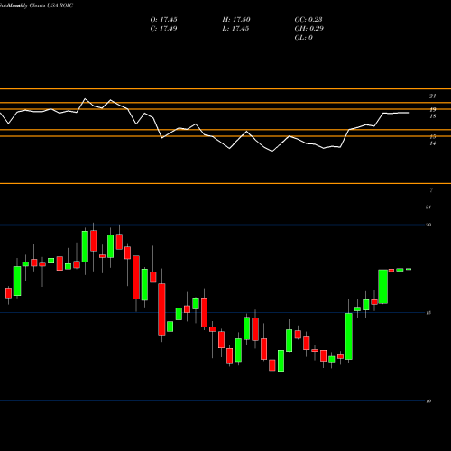Viewport: 451px width, 451px height.
Task: Click the '7' axis label below the line chart
Action: (431, 190)
